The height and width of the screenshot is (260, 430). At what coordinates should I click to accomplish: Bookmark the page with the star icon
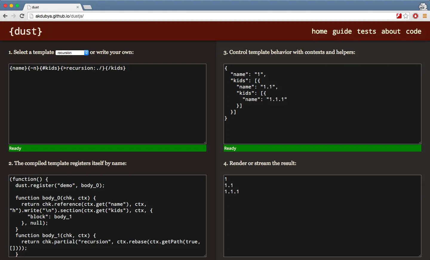[x=406, y=16]
